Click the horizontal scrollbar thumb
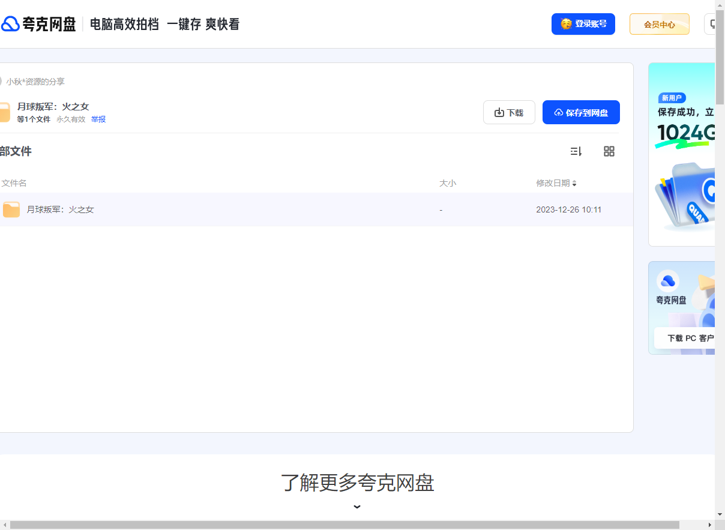 pyautogui.click(x=344, y=525)
